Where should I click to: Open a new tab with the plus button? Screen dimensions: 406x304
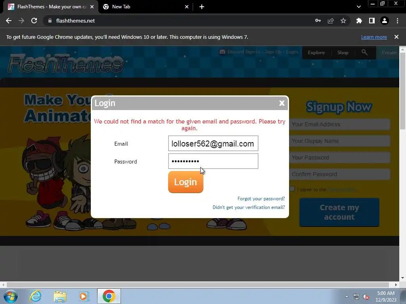click(202, 7)
